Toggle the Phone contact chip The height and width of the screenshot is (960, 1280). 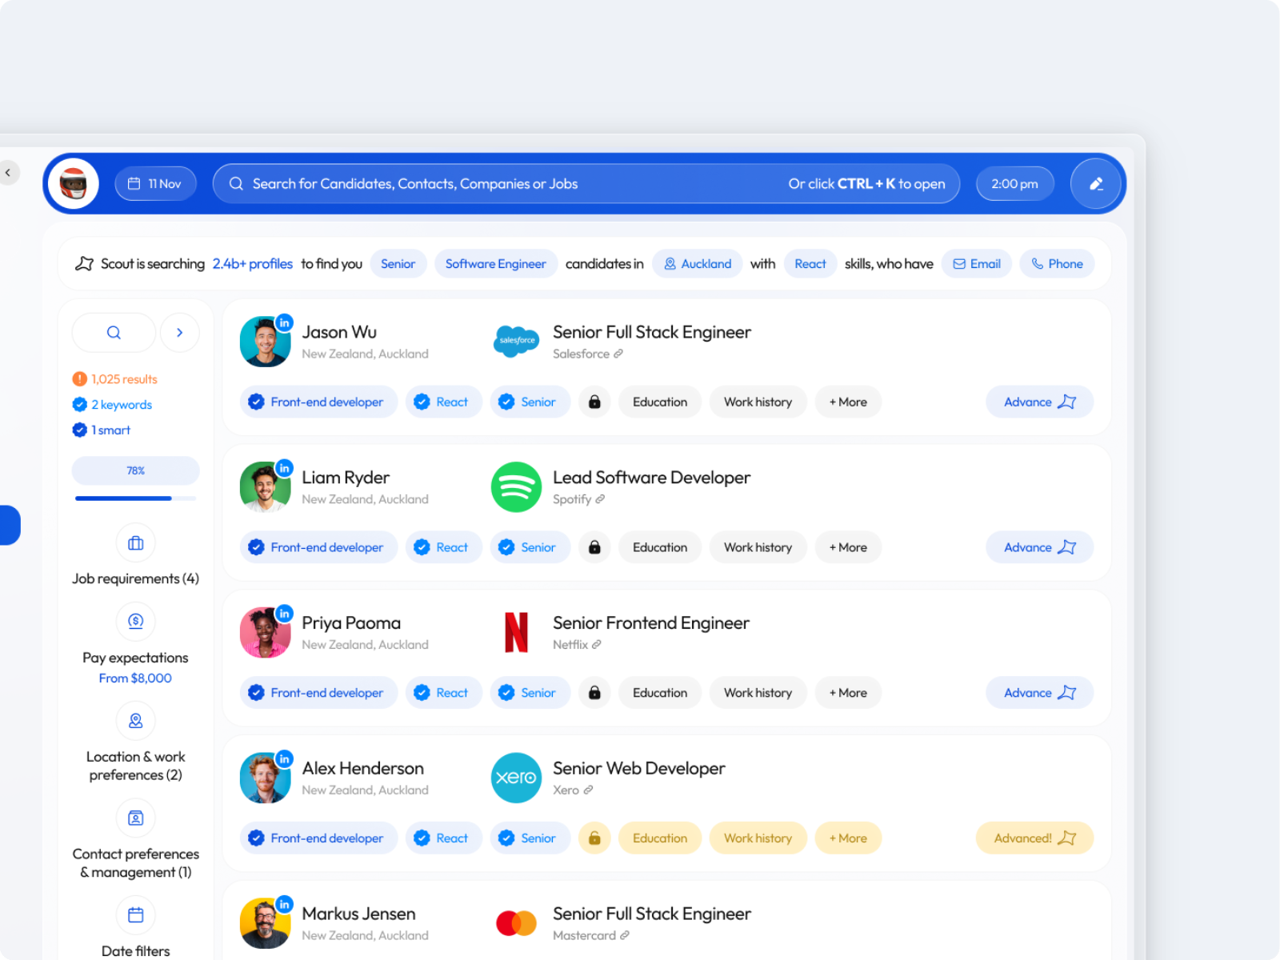(1056, 263)
